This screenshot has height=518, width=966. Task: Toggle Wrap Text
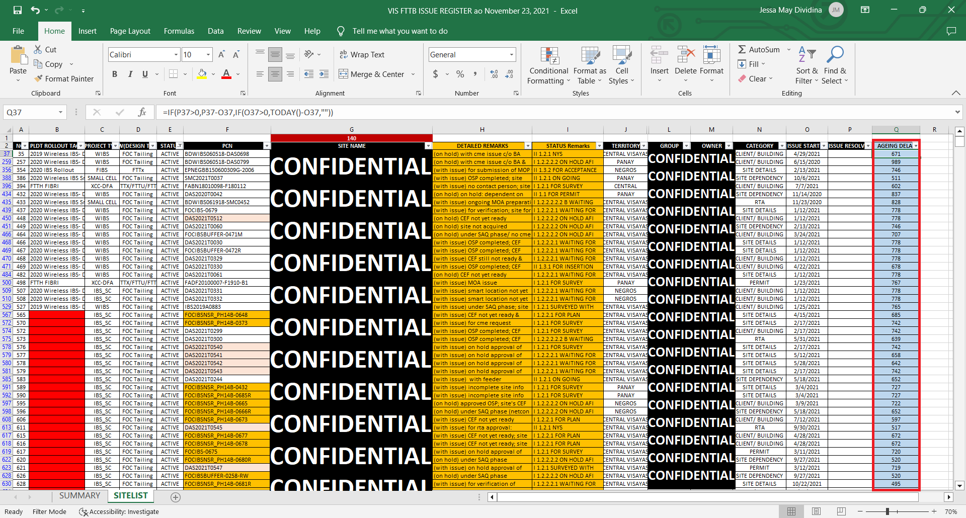point(362,54)
